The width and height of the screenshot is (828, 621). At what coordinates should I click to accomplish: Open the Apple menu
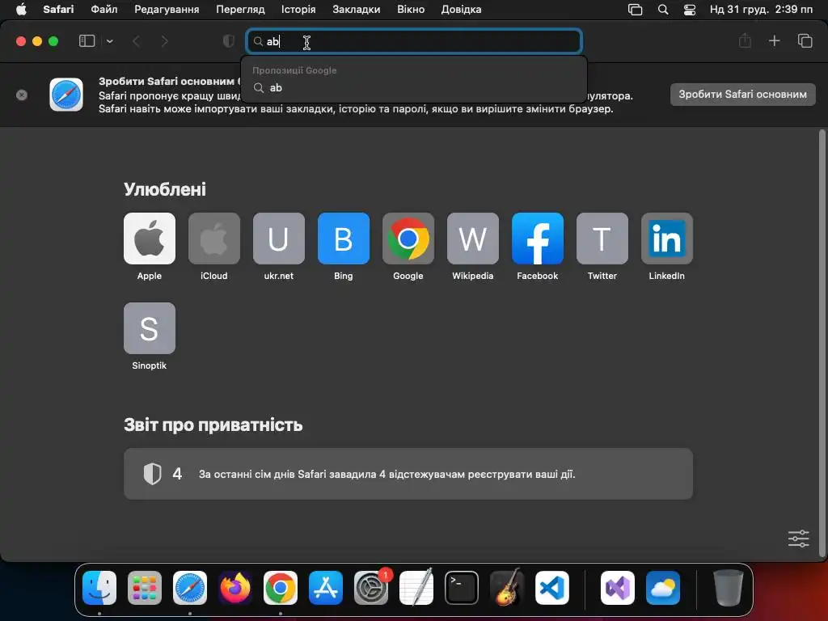21,9
